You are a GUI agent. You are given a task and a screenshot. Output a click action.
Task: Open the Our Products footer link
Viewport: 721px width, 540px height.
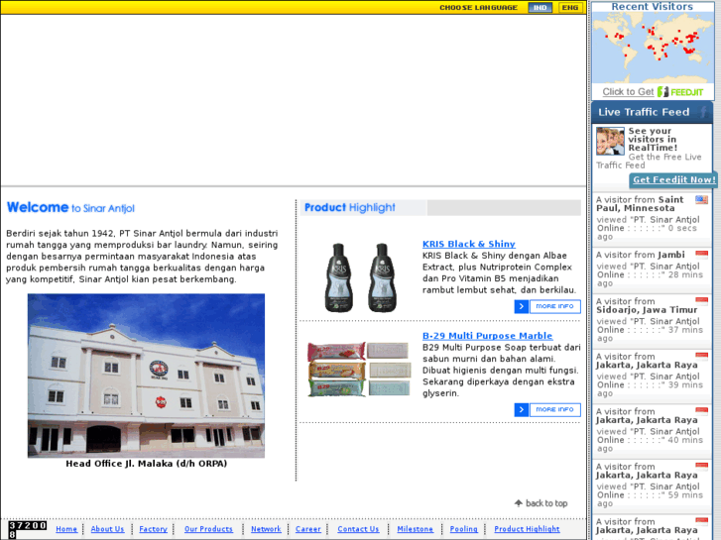208,529
